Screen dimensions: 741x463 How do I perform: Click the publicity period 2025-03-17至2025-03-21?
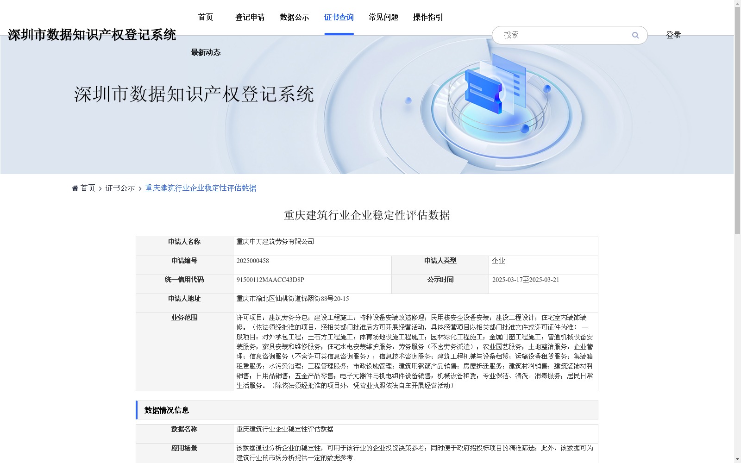526,280
